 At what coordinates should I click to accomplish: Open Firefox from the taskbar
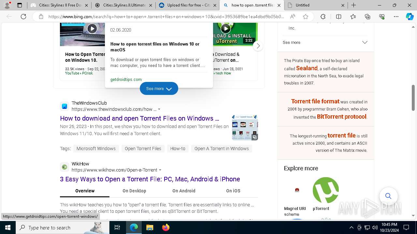click(x=166, y=227)
